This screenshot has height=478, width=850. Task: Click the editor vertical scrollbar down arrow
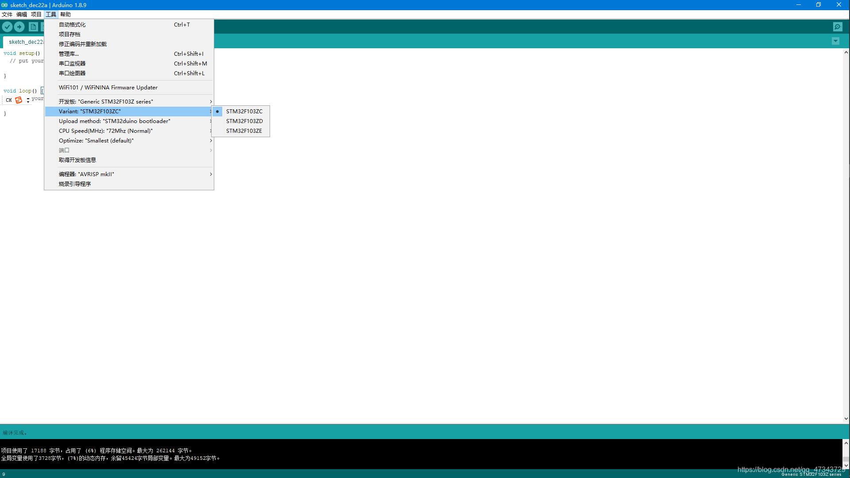(x=846, y=419)
